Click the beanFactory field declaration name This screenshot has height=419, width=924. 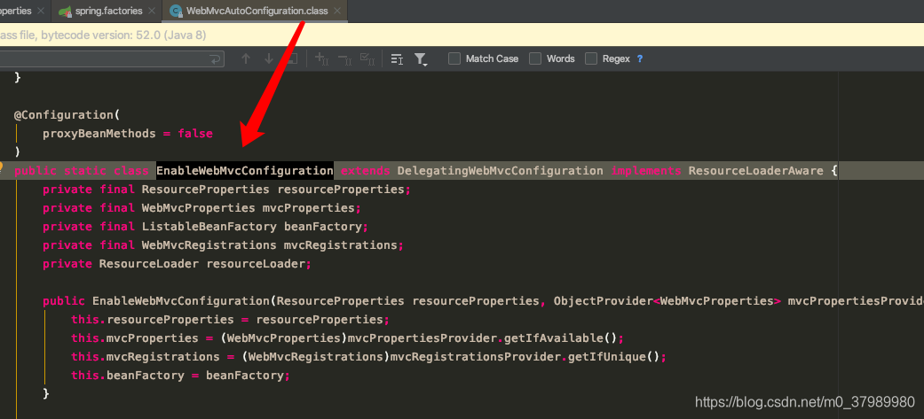323,227
